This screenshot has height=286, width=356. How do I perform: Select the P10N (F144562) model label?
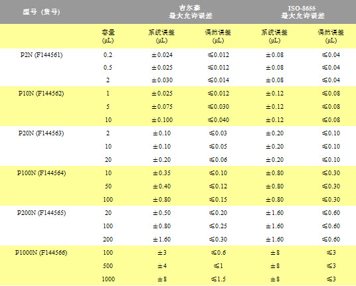[x=41, y=93]
